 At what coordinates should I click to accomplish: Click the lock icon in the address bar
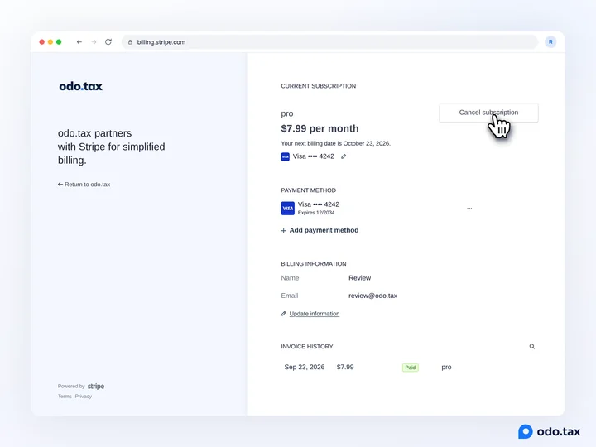point(130,42)
